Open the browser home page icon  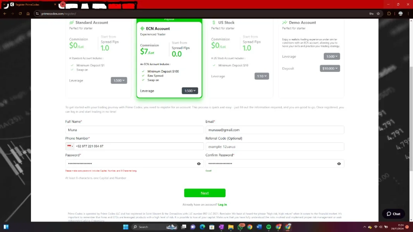coord(28,14)
